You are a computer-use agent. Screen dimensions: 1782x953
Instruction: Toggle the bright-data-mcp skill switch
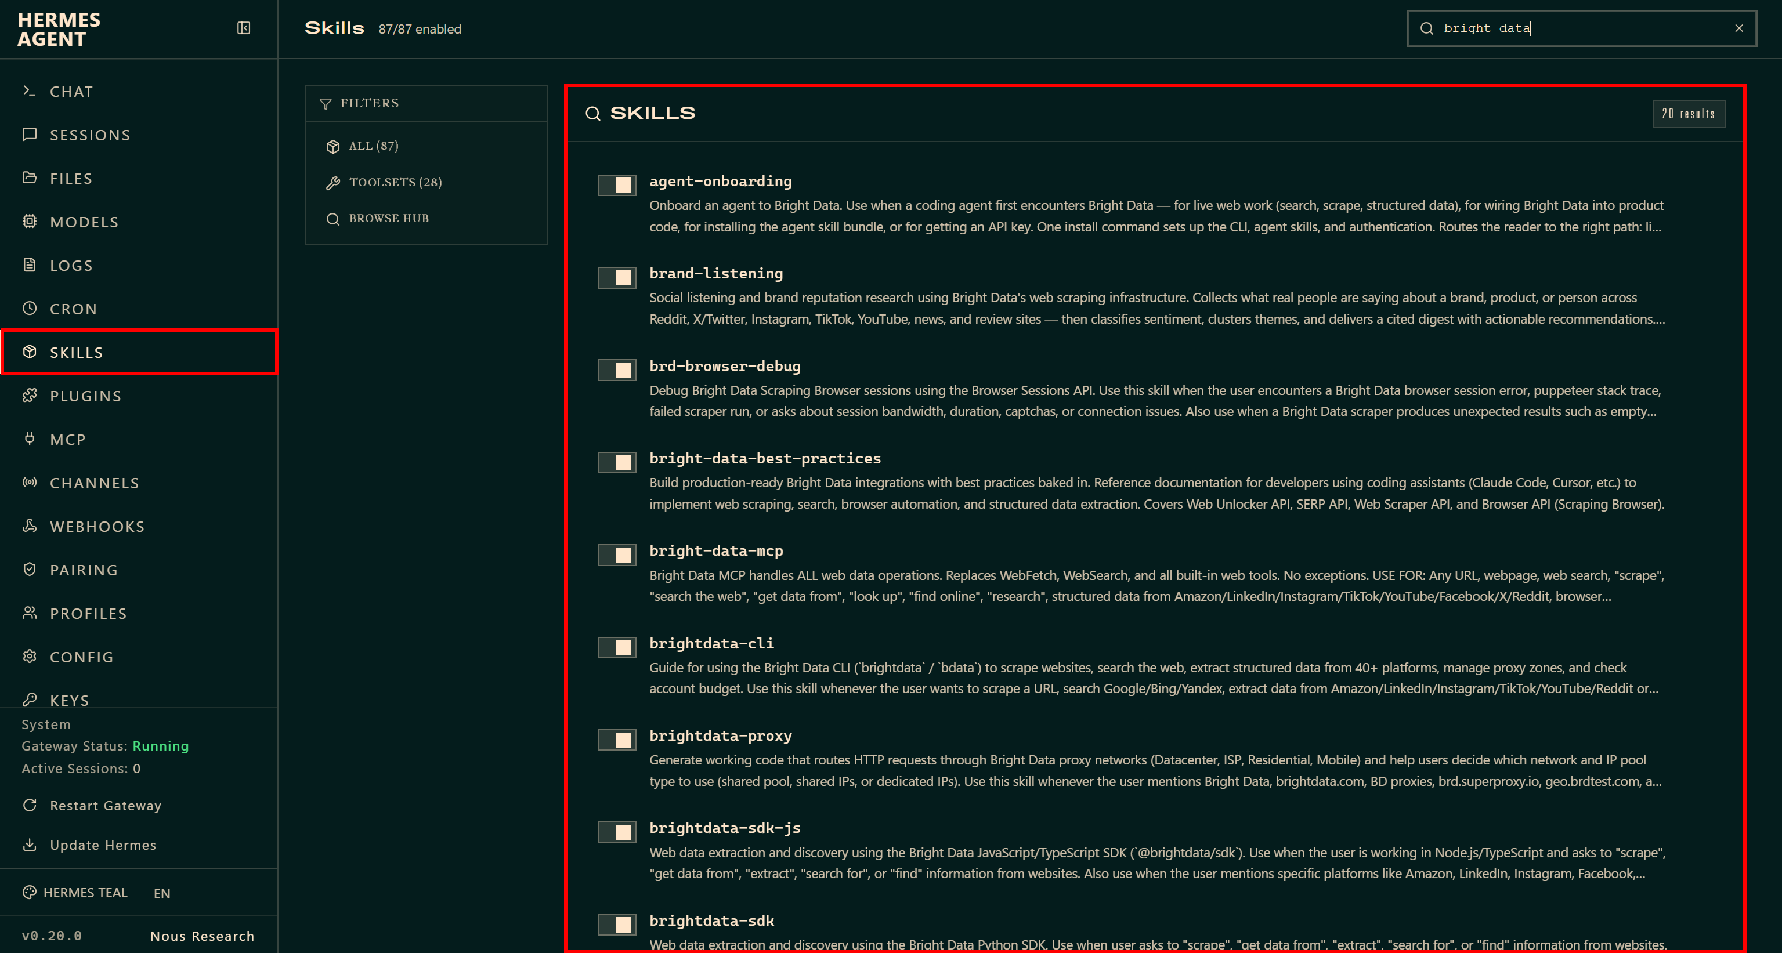617,555
